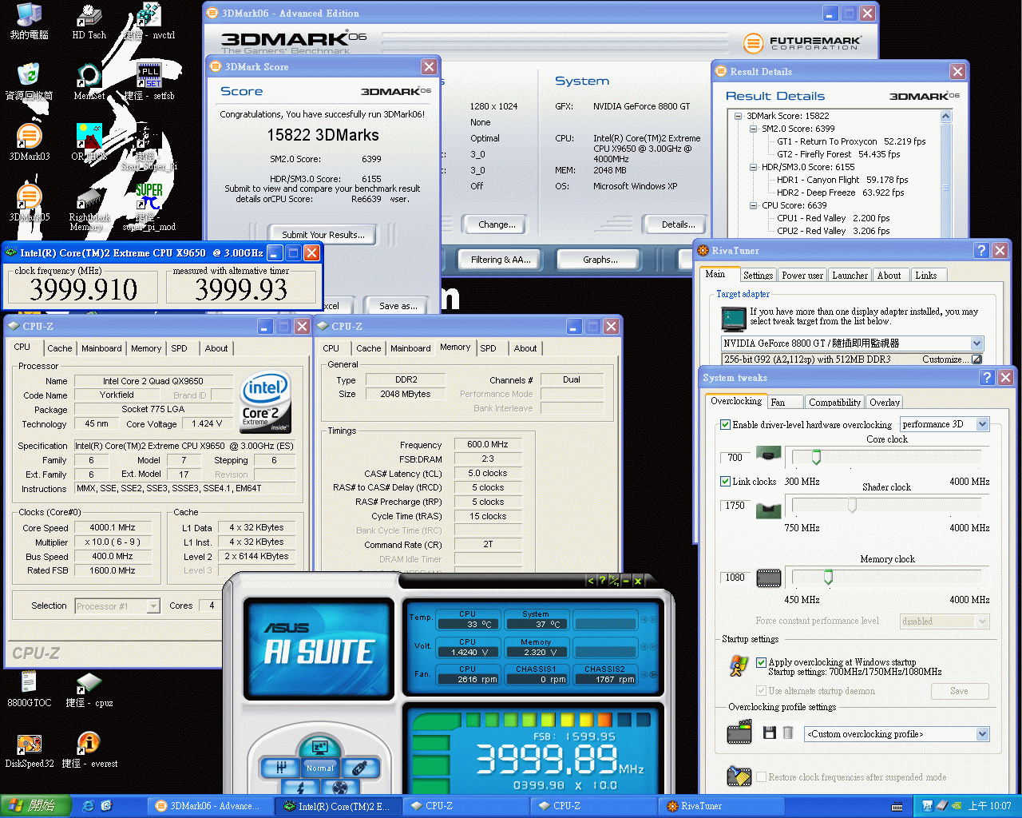Open the performance 3D dropdown
Image resolution: width=1022 pixels, height=818 pixels.
pyautogui.click(x=982, y=424)
